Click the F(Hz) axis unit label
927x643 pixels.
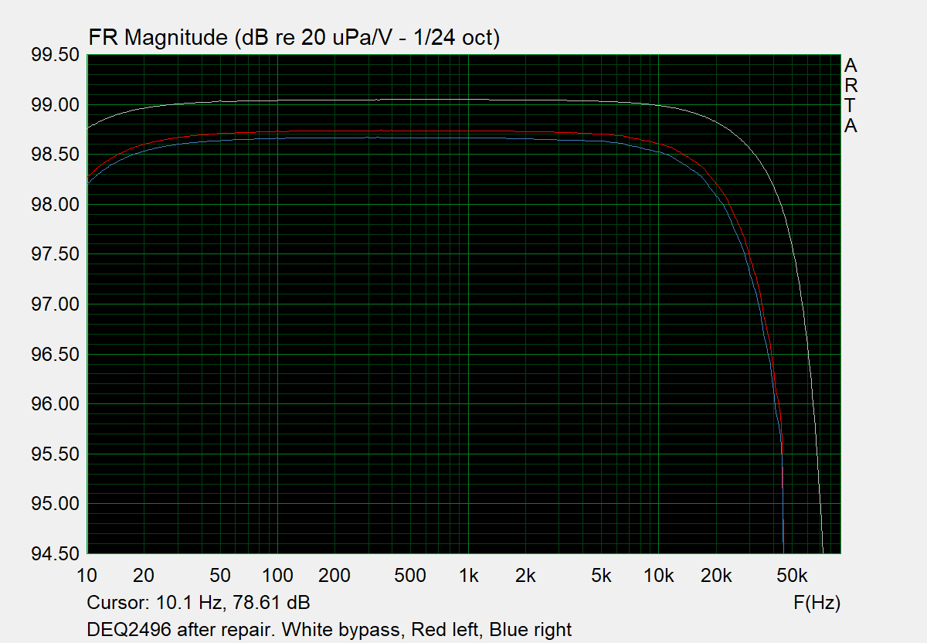[817, 602]
